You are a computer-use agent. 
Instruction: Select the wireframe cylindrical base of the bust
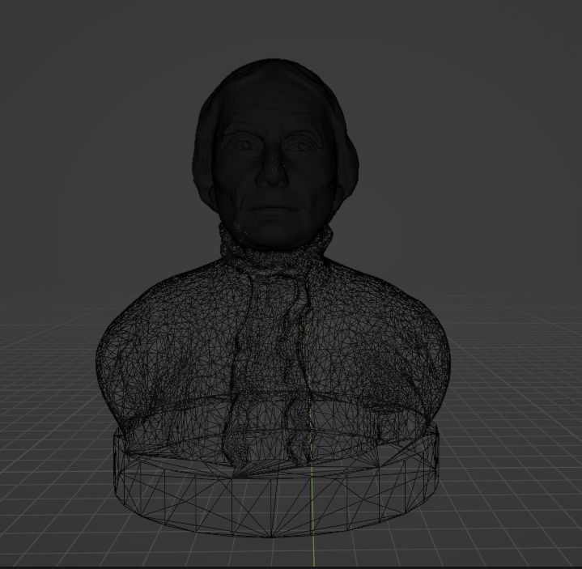tap(276, 482)
